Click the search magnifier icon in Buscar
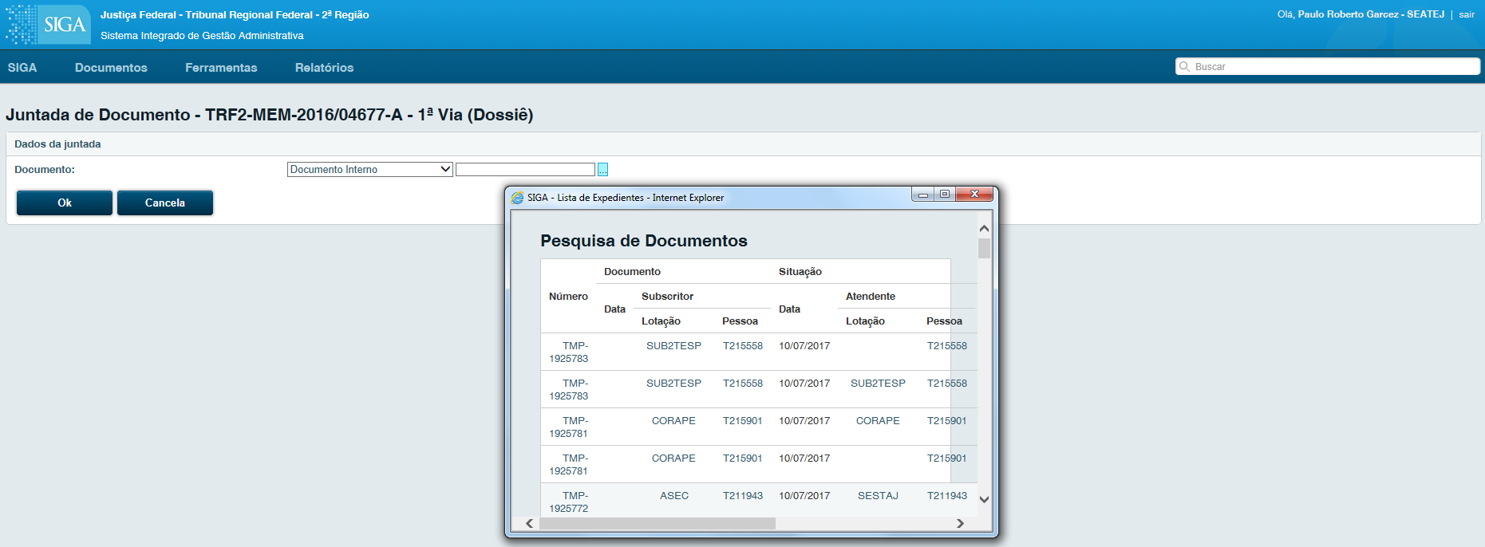 1185,66
